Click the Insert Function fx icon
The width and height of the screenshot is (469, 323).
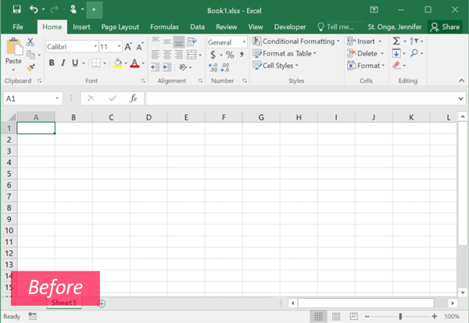tap(134, 99)
